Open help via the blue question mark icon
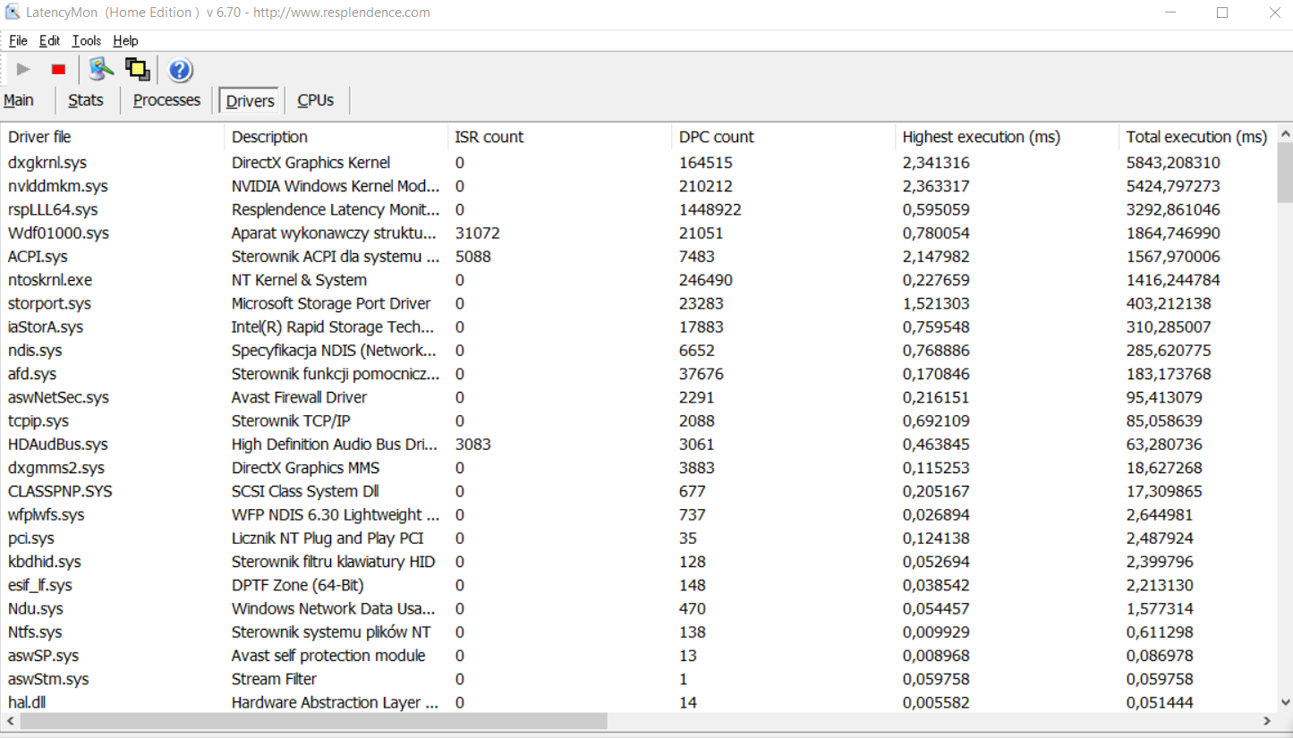Screen dimensions: 1293x738 (x=179, y=69)
